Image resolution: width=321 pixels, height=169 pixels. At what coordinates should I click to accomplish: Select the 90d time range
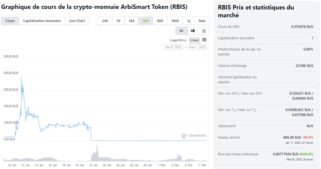point(160,21)
